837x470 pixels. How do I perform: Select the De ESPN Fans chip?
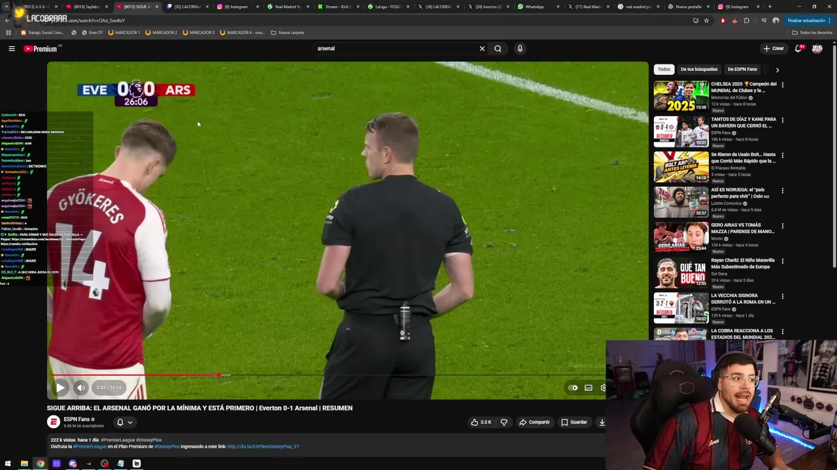[x=742, y=69]
